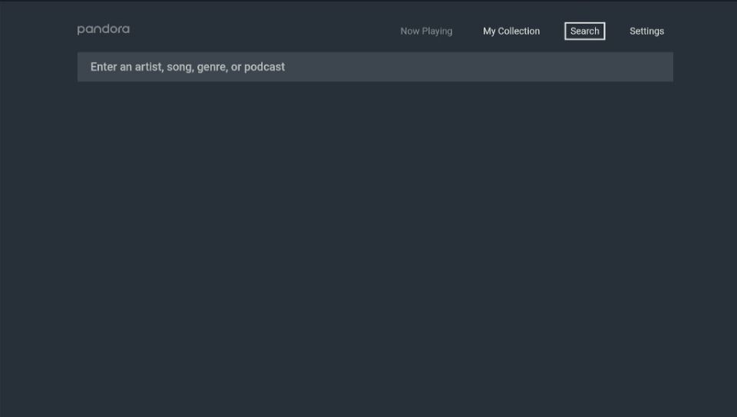Click the Pandora logo
Image resolution: width=737 pixels, height=417 pixels.
coord(104,30)
